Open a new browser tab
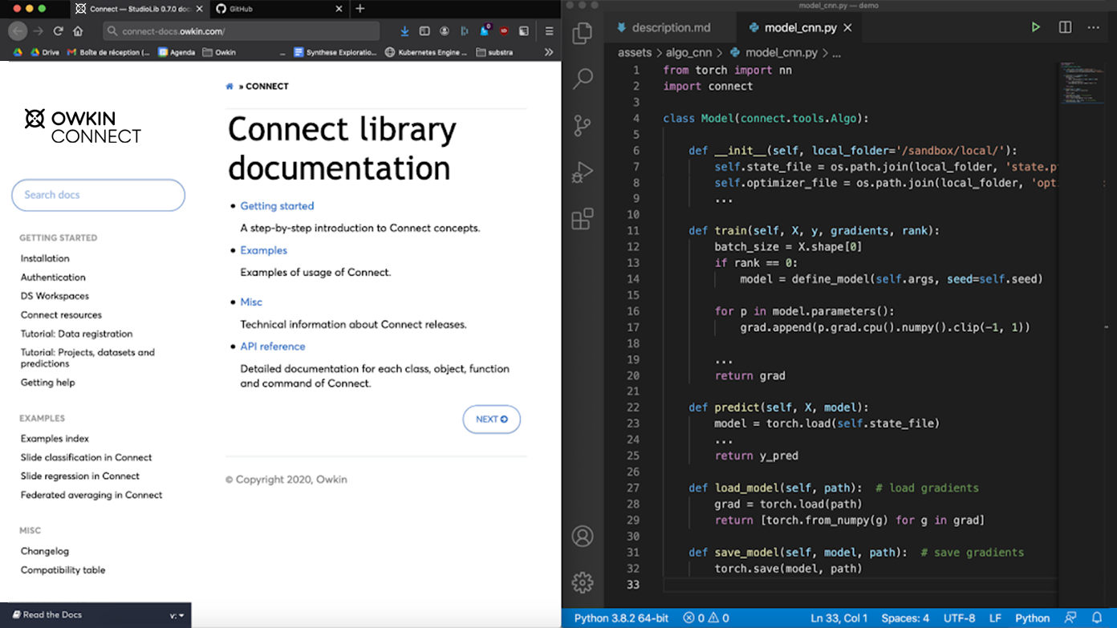This screenshot has width=1117, height=628. tap(359, 9)
